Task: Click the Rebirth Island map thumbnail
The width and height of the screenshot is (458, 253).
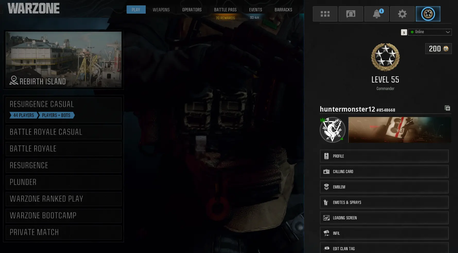Action: pyautogui.click(x=63, y=59)
